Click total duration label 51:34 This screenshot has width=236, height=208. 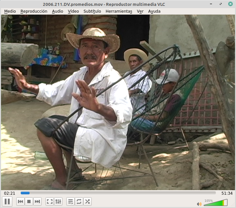(227, 193)
